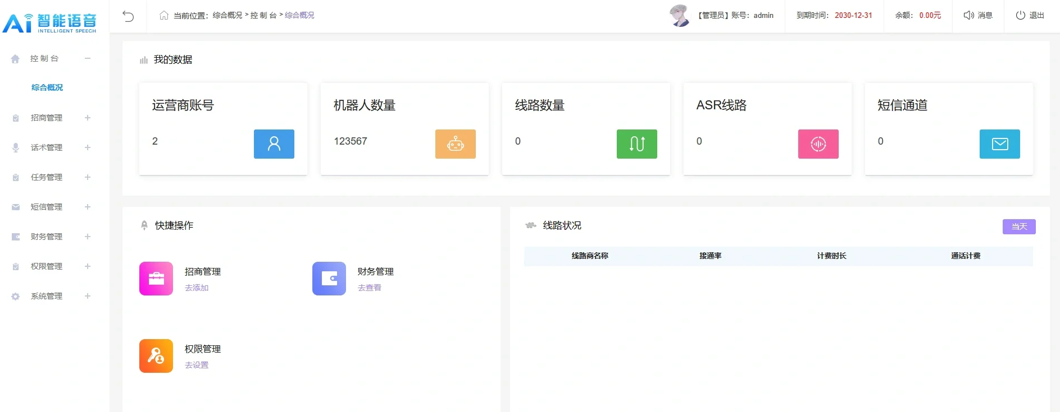The width and height of the screenshot is (1060, 412).
Task: Click the pink voice icon for ASR线路
Action: [x=818, y=144]
